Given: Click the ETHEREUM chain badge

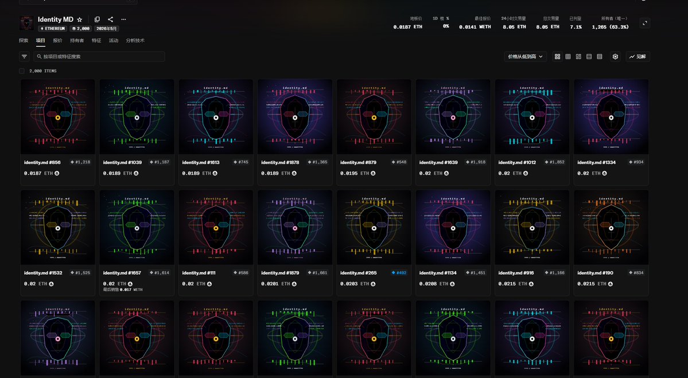Looking at the screenshot, I should tap(53, 29).
